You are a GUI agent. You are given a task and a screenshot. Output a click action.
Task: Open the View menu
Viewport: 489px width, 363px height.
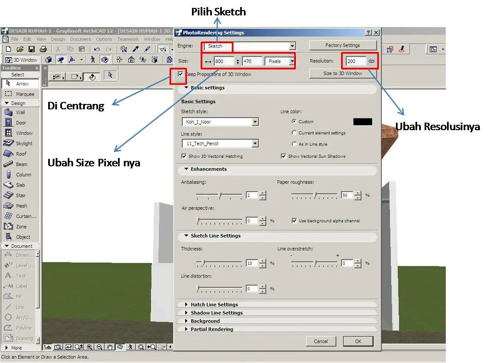point(41,39)
